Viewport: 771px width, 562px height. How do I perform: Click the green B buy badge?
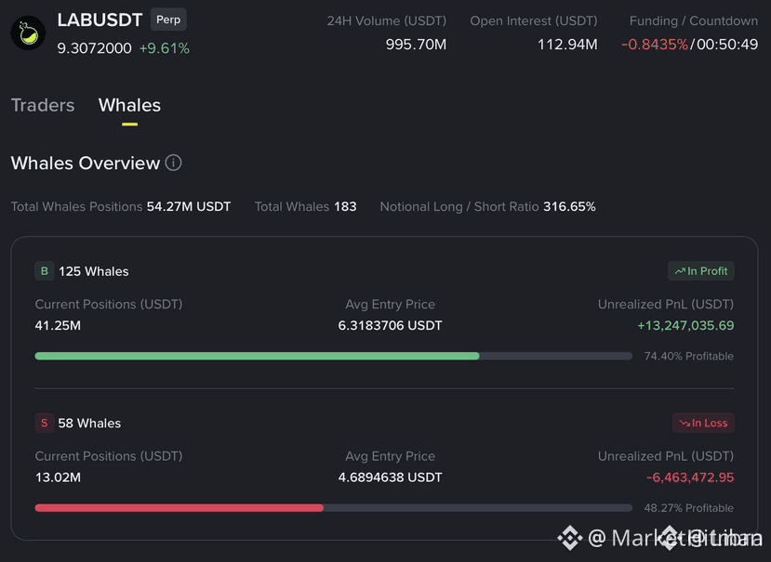coord(45,271)
